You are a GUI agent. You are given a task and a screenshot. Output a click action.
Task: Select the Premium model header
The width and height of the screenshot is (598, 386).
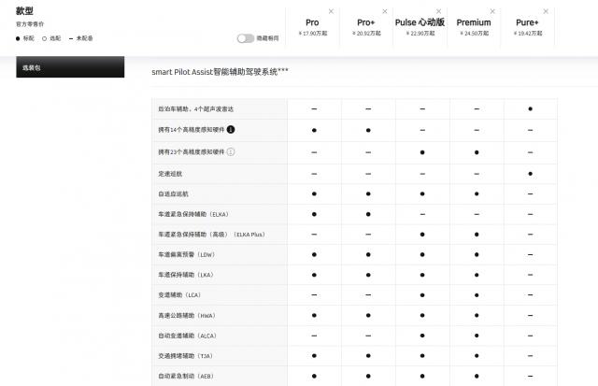point(474,22)
